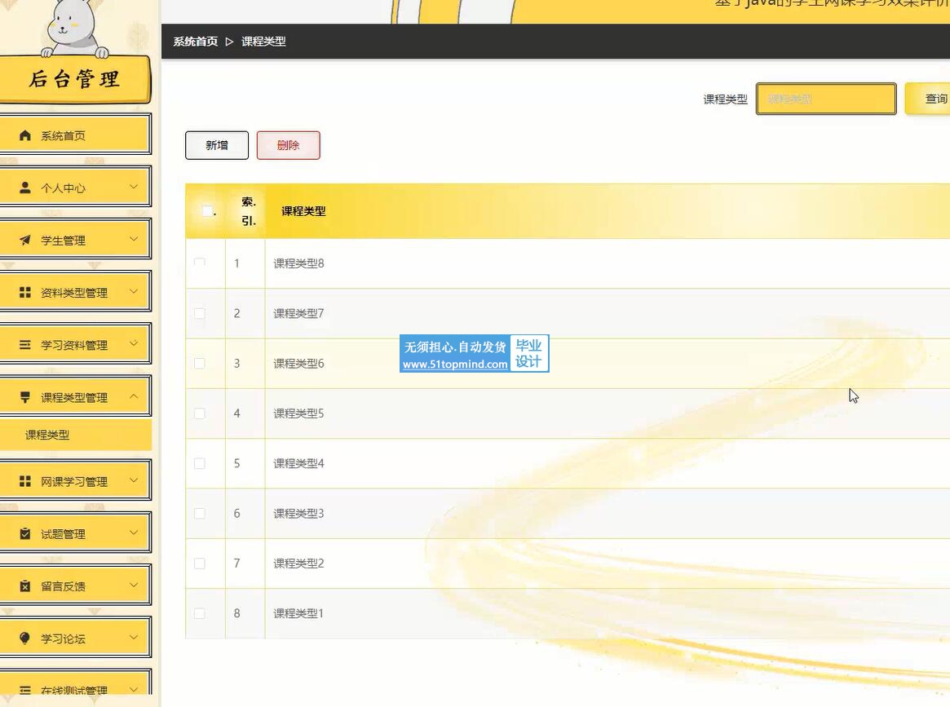Screen dimensions: 950x707
Task: Focus the 课程类型 search input field
Action: tap(826, 99)
